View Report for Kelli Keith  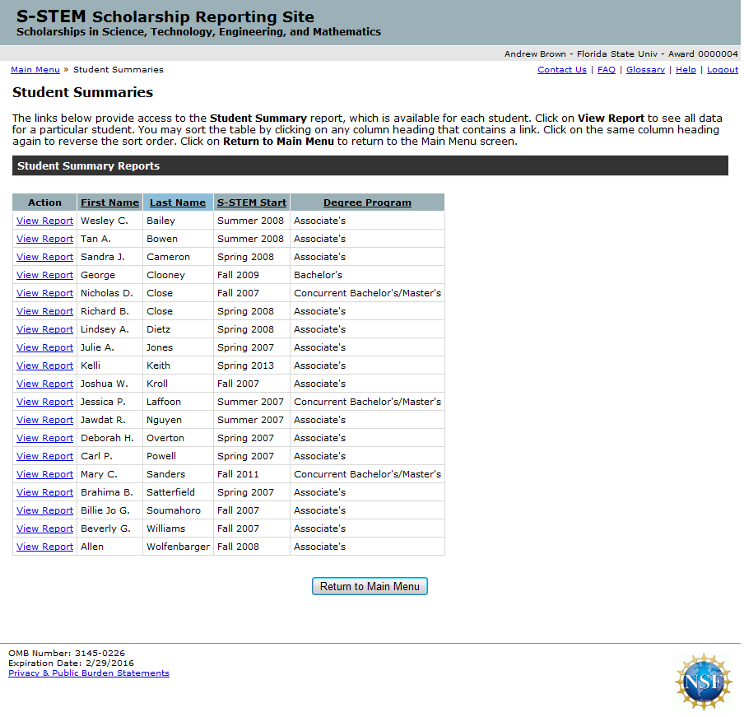44,365
